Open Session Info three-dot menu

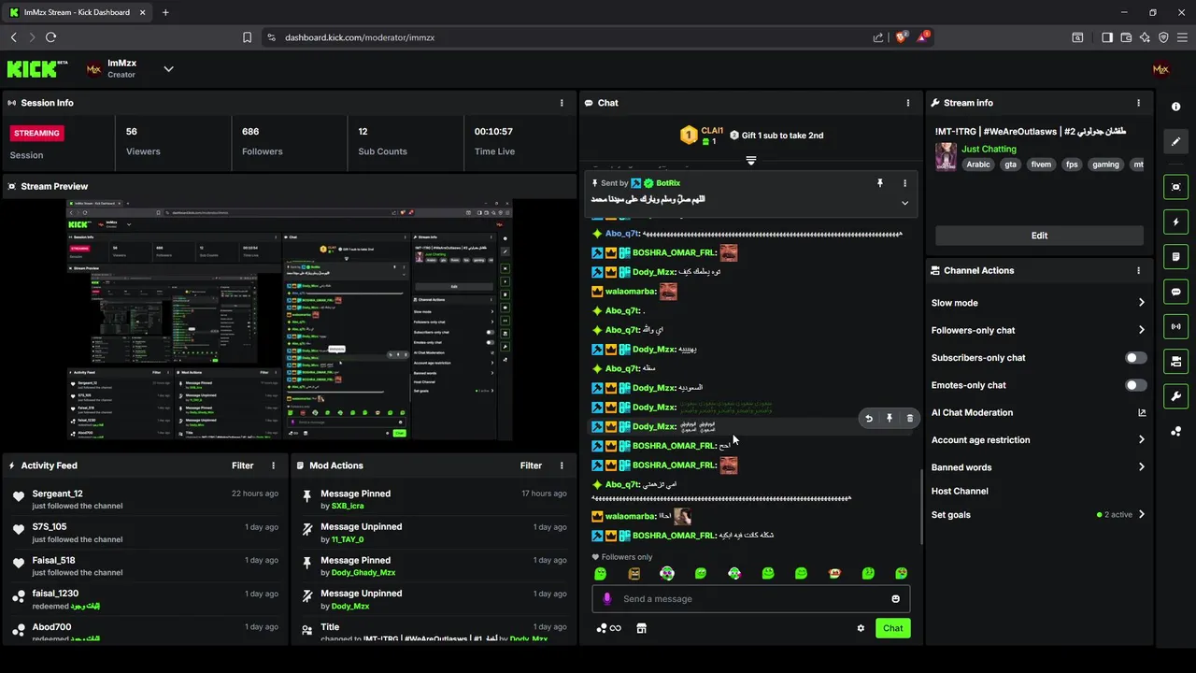[x=562, y=103]
